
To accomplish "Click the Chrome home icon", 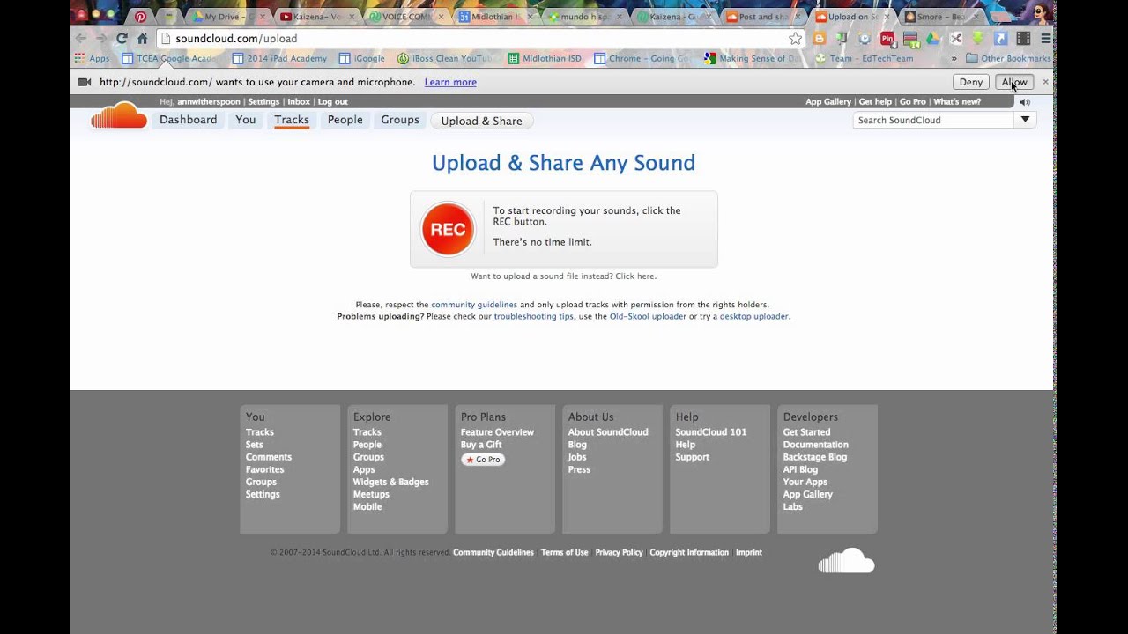I will click(143, 38).
